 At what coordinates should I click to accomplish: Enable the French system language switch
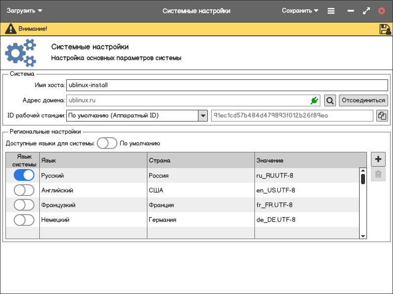coord(24,205)
